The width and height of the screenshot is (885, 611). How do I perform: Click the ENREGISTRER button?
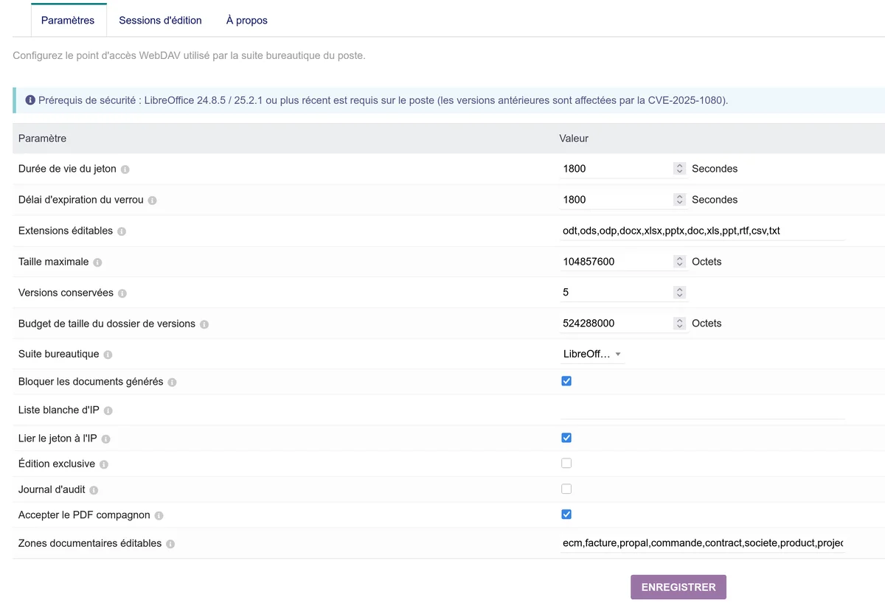coord(678,587)
